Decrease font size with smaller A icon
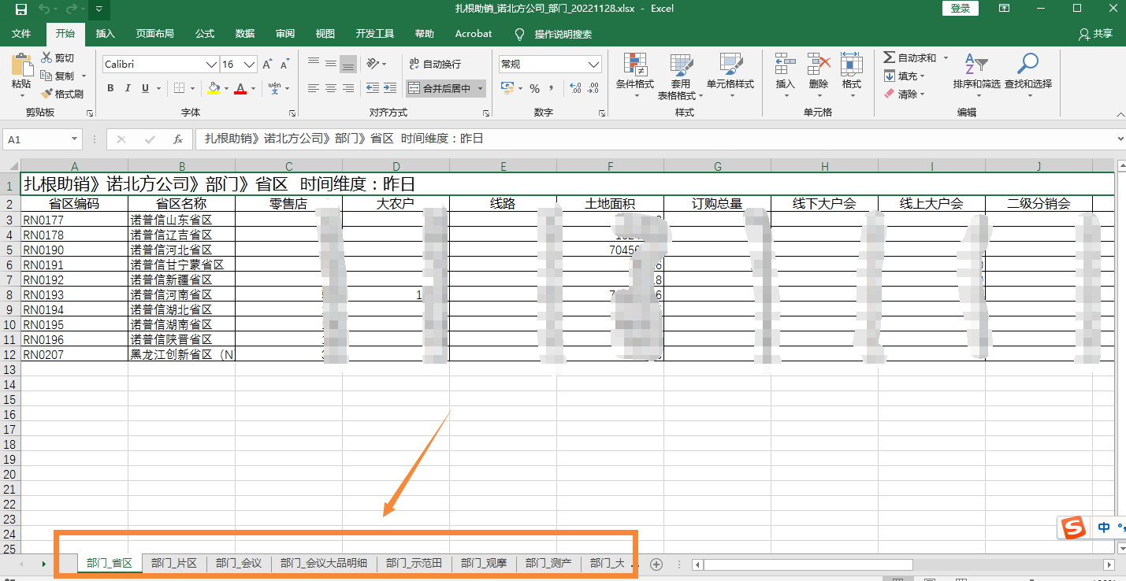 point(286,65)
